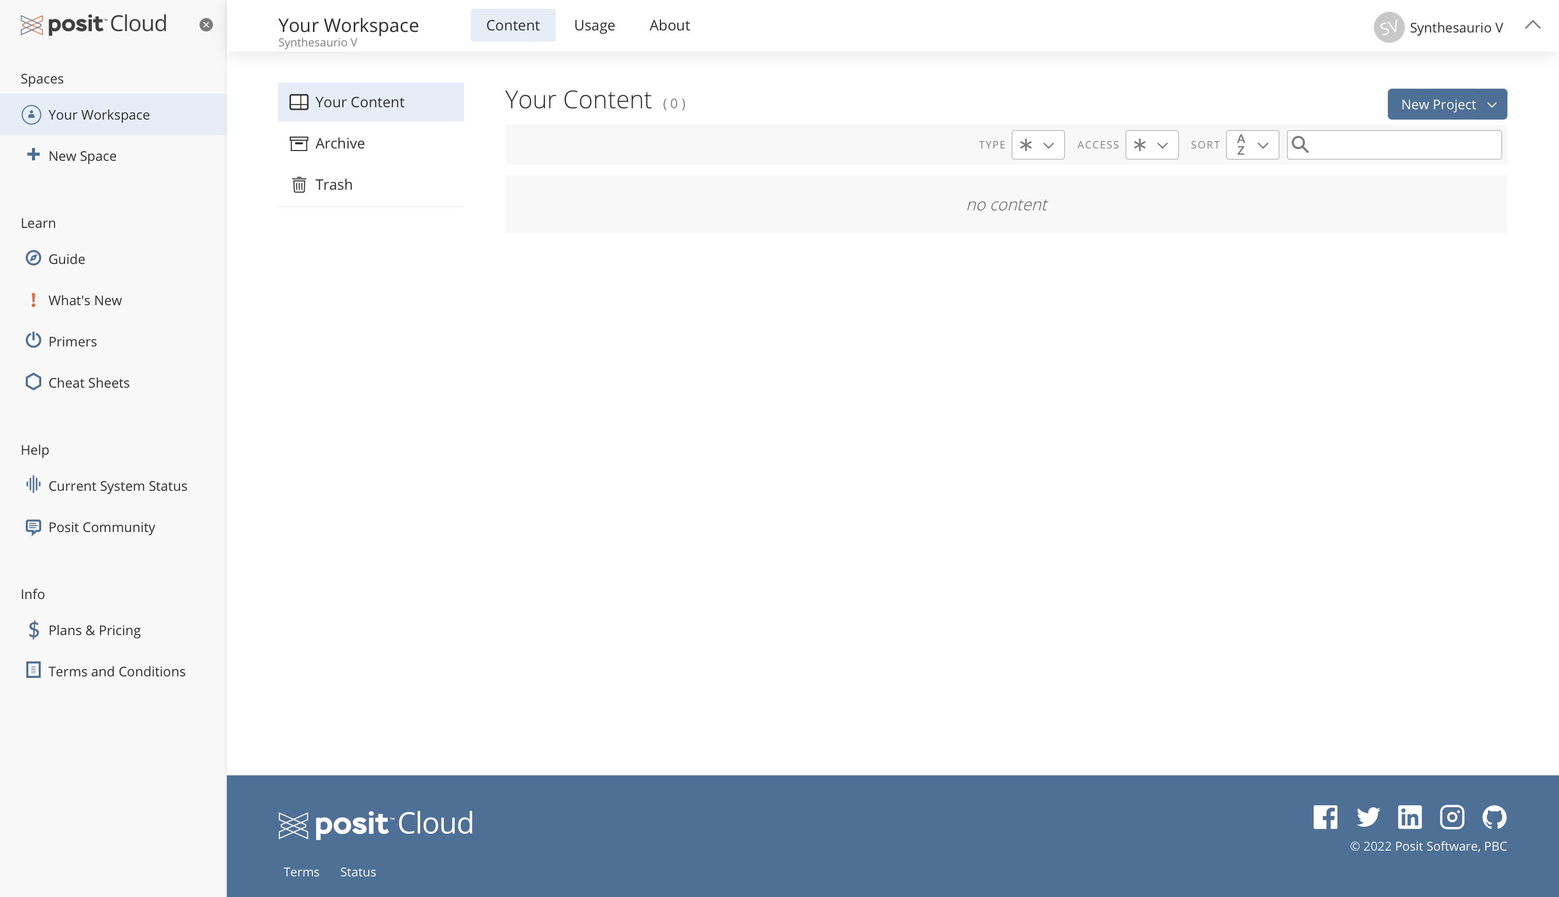The width and height of the screenshot is (1559, 897).
Task: Click the Archive box icon
Action: tap(298, 143)
